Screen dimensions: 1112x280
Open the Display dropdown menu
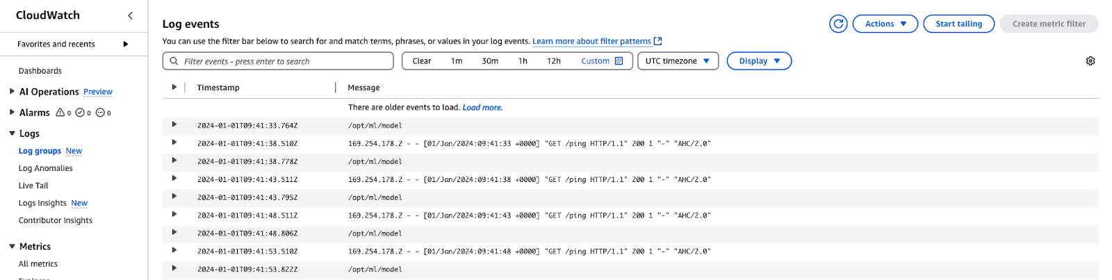(759, 61)
